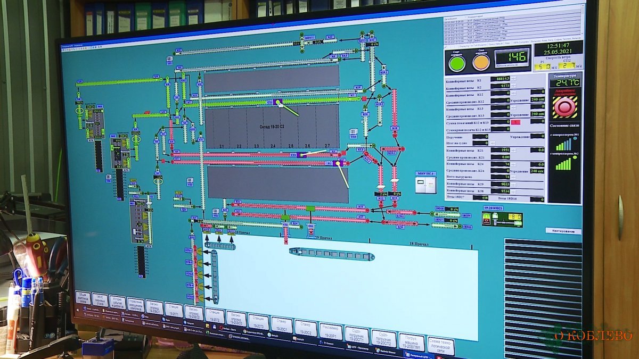The width and height of the screenshot is (639, 359).
Task: Click the K1 conveyor scale value 88814.5
Action: coord(500,79)
